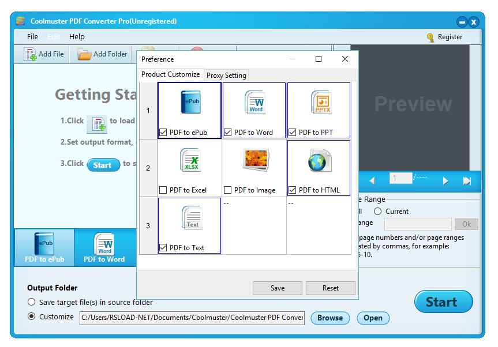Go to previous page in Preview
The height and width of the screenshot is (347, 498).
click(x=373, y=181)
